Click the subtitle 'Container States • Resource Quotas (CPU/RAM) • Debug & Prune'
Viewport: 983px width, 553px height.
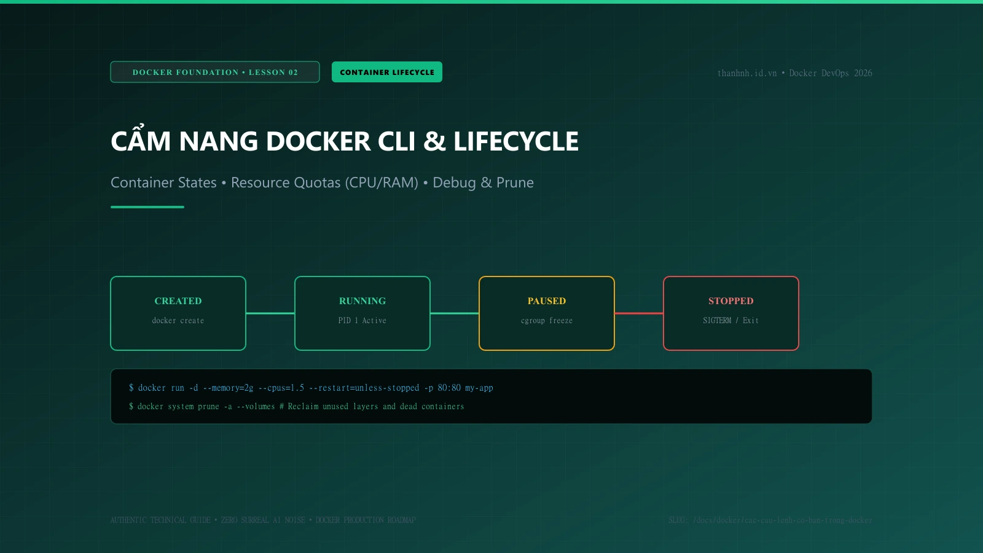point(322,182)
